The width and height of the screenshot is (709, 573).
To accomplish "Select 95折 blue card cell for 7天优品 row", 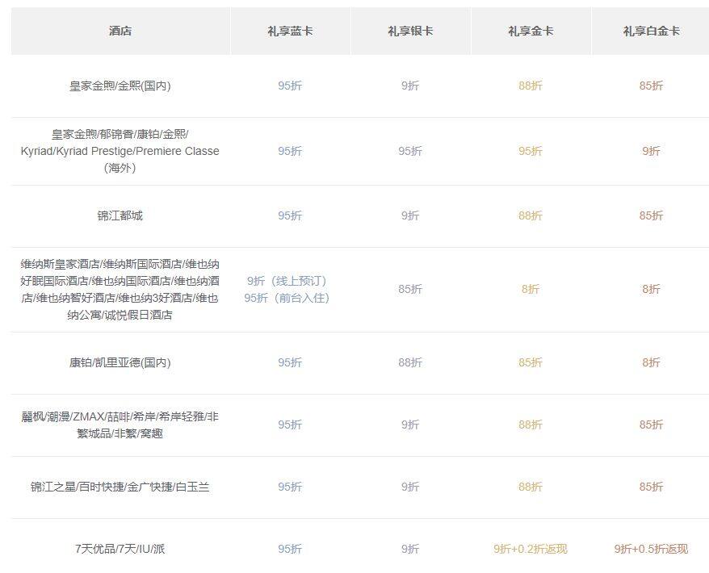I will [290, 549].
